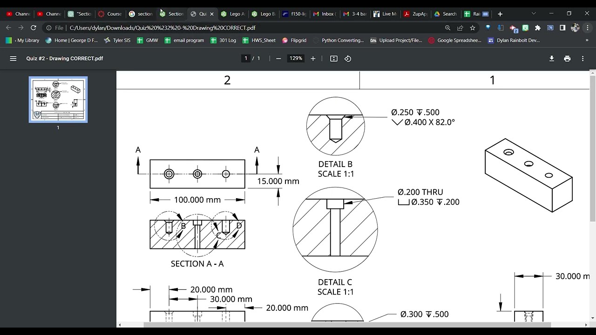Open the email program bookmark
596x335 pixels.
[184, 40]
